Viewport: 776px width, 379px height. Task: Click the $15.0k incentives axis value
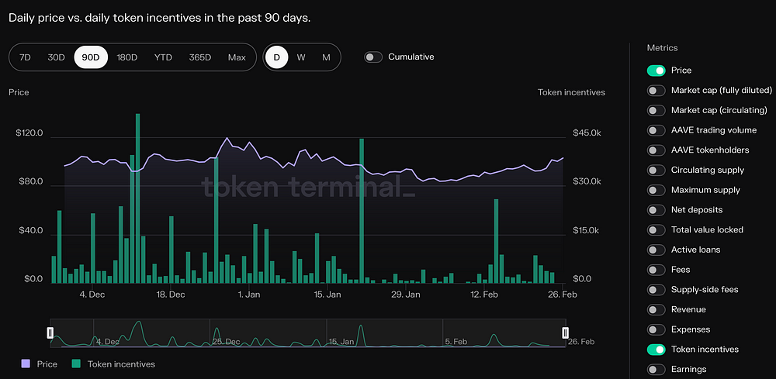coord(587,231)
